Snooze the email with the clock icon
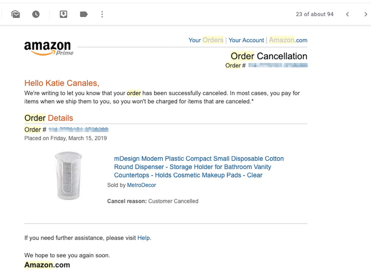 36,15
